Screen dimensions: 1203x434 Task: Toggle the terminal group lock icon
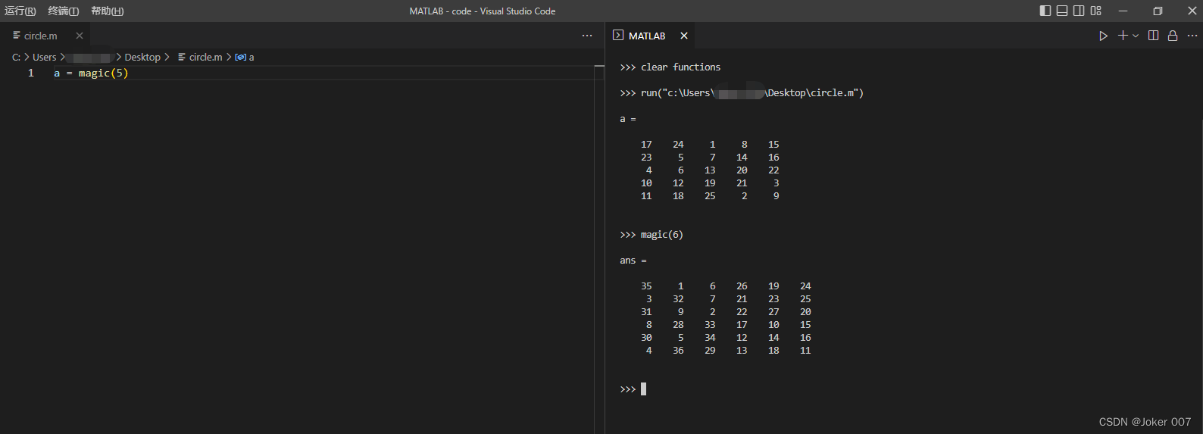pos(1173,36)
